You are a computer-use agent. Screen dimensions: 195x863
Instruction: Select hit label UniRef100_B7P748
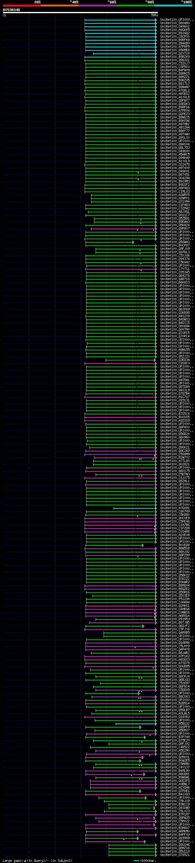(175, 737)
